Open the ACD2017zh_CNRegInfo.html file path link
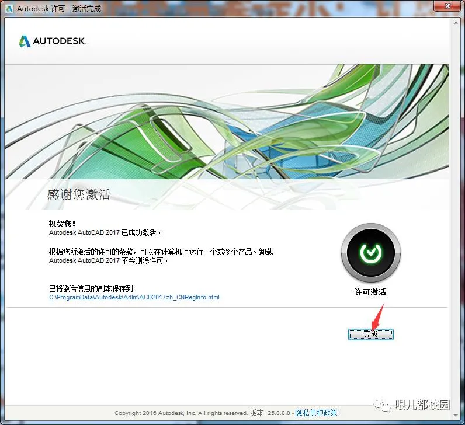 click(134, 297)
